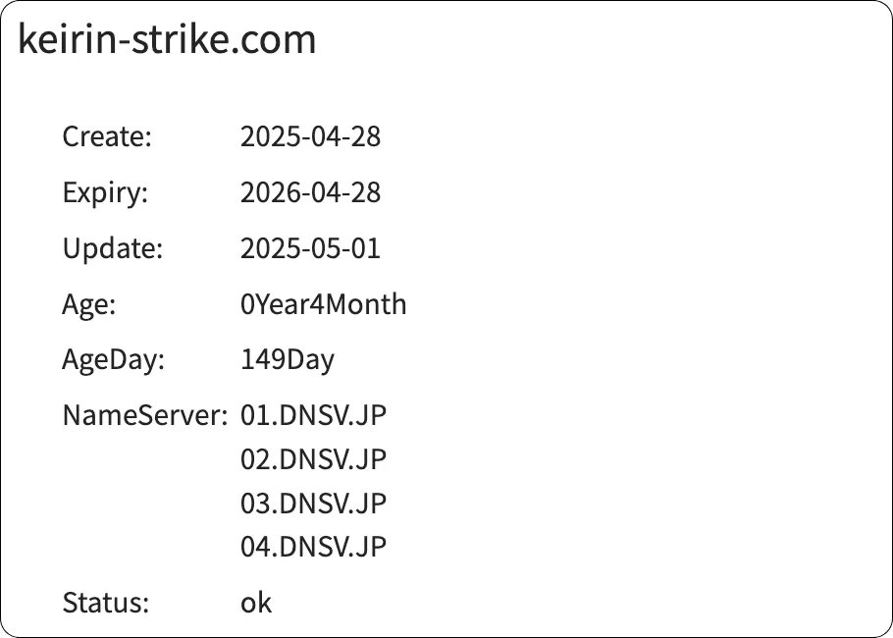Click the keirin-strike.com domain heading
Image resolution: width=893 pixels, height=638 pixels.
pyautogui.click(x=167, y=39)
